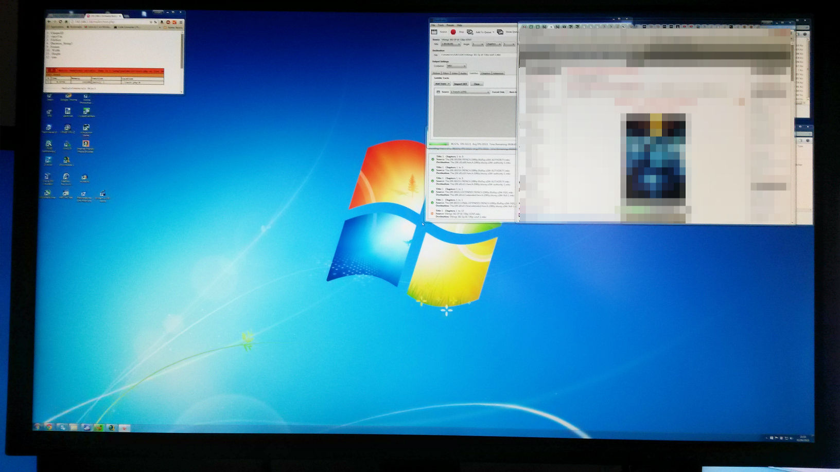Switch to the Audio tab
840x472 pixels.
point(464,73)
